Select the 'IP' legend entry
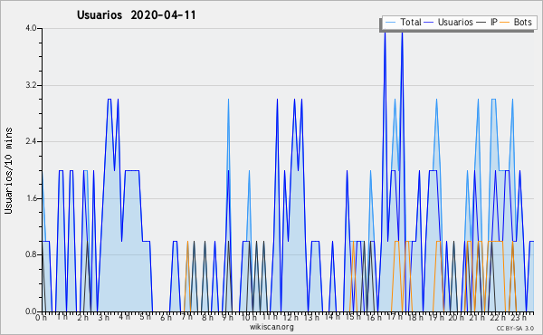 [494, 22]
